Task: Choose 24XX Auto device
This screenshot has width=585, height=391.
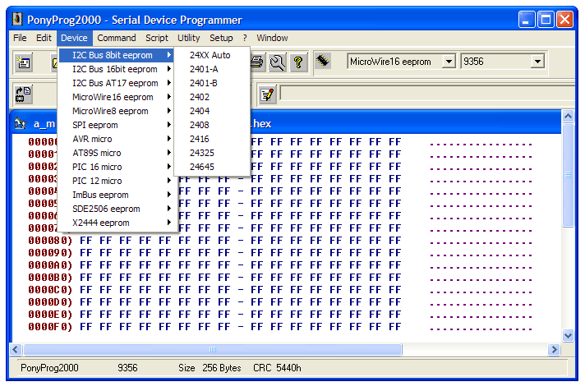Action: (x=212, y=55)
